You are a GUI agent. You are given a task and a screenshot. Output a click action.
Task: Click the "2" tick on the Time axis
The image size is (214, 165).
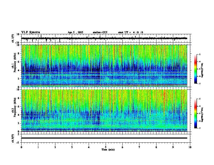coord(55,147)
